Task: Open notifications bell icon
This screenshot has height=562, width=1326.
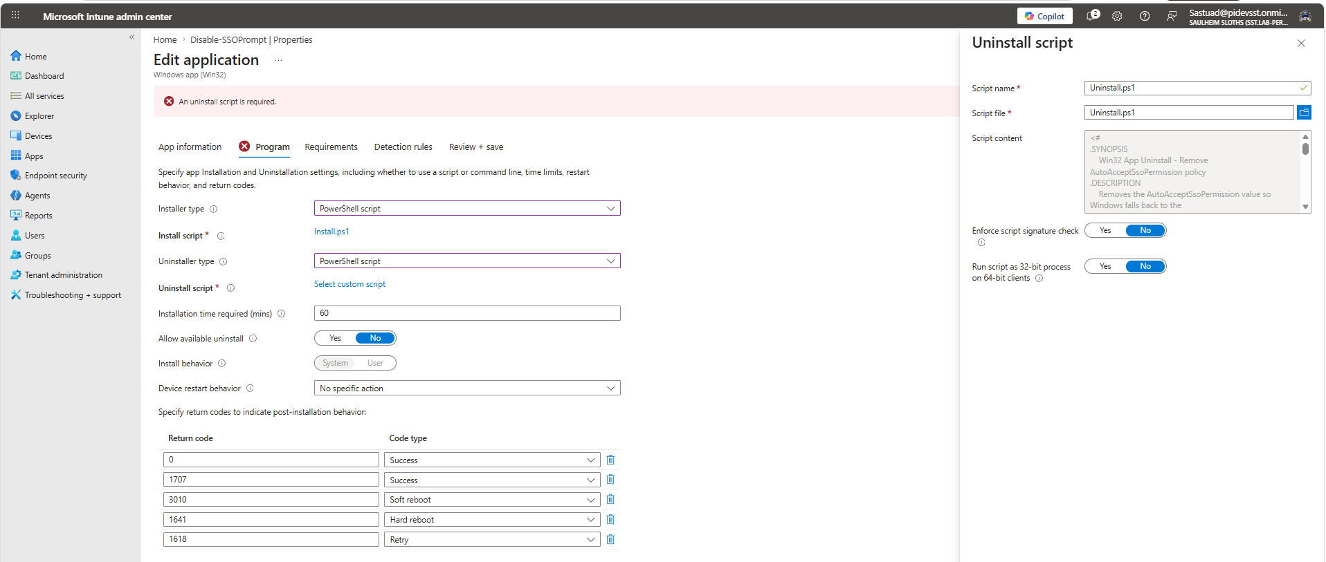Action: pos(1092,15)
